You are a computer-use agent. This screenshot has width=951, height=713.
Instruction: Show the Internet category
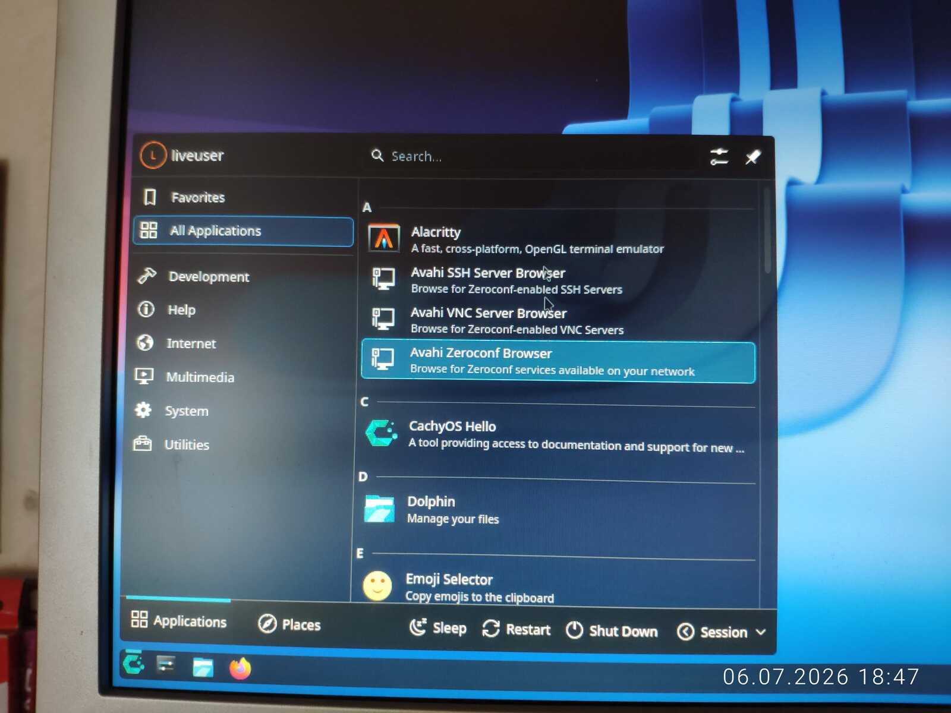(243, 343)
